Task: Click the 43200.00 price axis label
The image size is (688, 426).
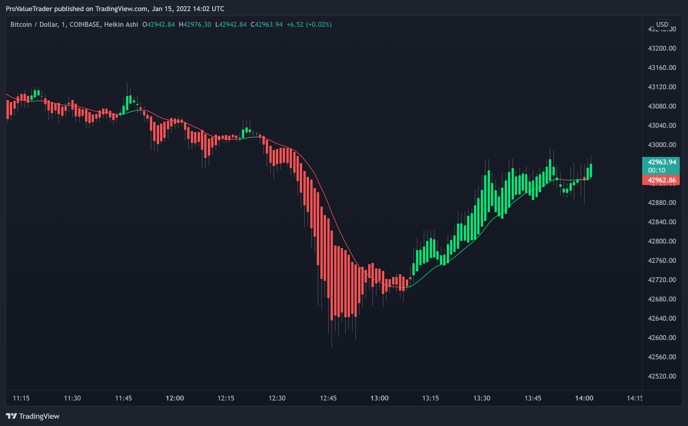Action: coord(662,48)
